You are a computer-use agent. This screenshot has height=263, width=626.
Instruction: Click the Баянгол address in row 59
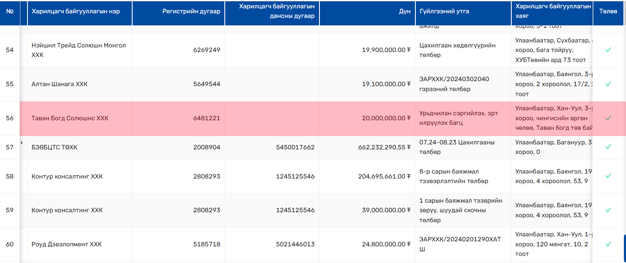click(554, 210)
